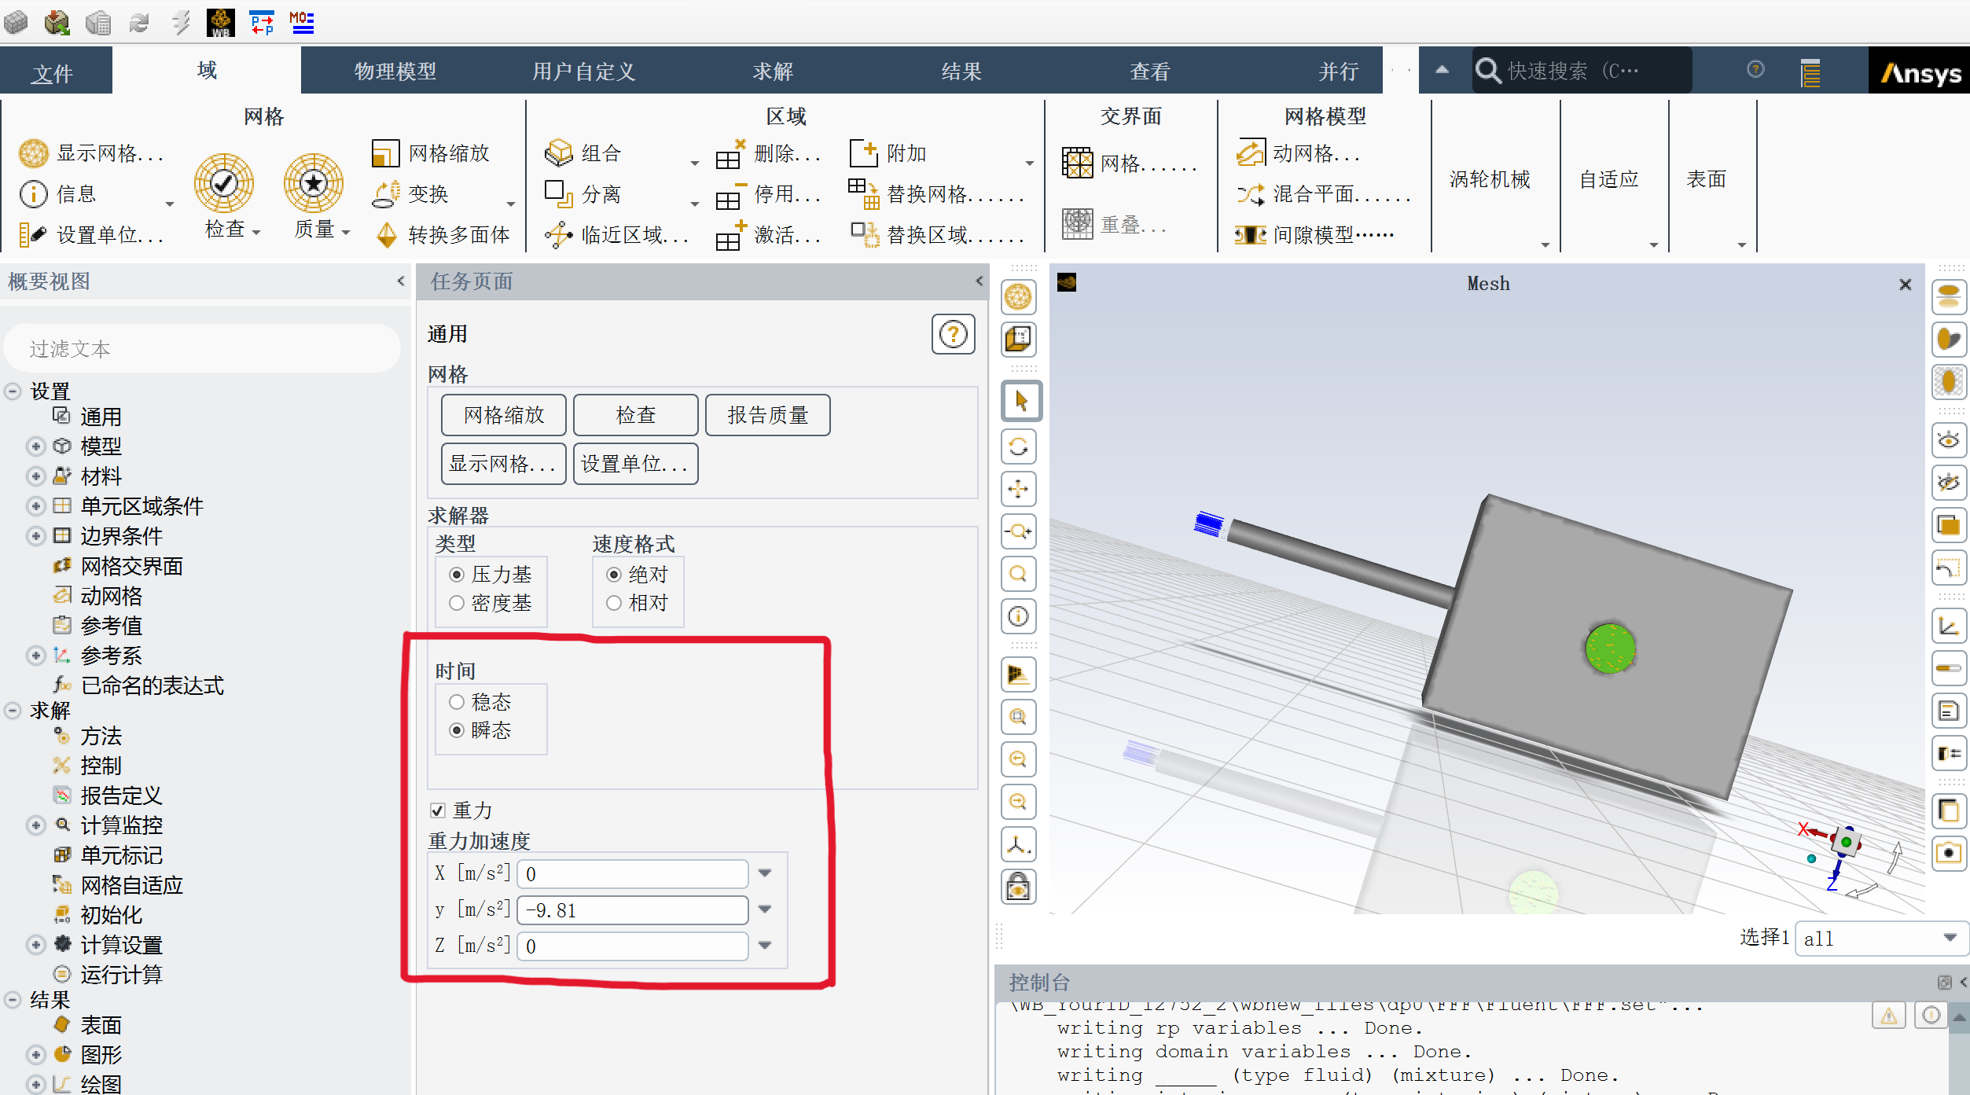The height and width of the screenshot is (1095, 1970).
Task: Click the 设置单位 ribbon icon
Action: tap(33, 235)
